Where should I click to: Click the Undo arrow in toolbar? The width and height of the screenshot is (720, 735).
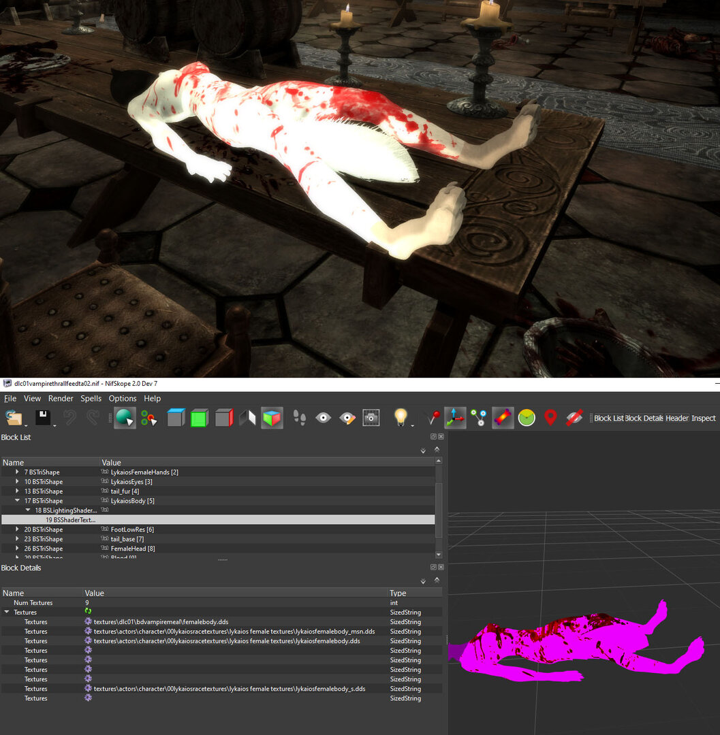[70, 417]
